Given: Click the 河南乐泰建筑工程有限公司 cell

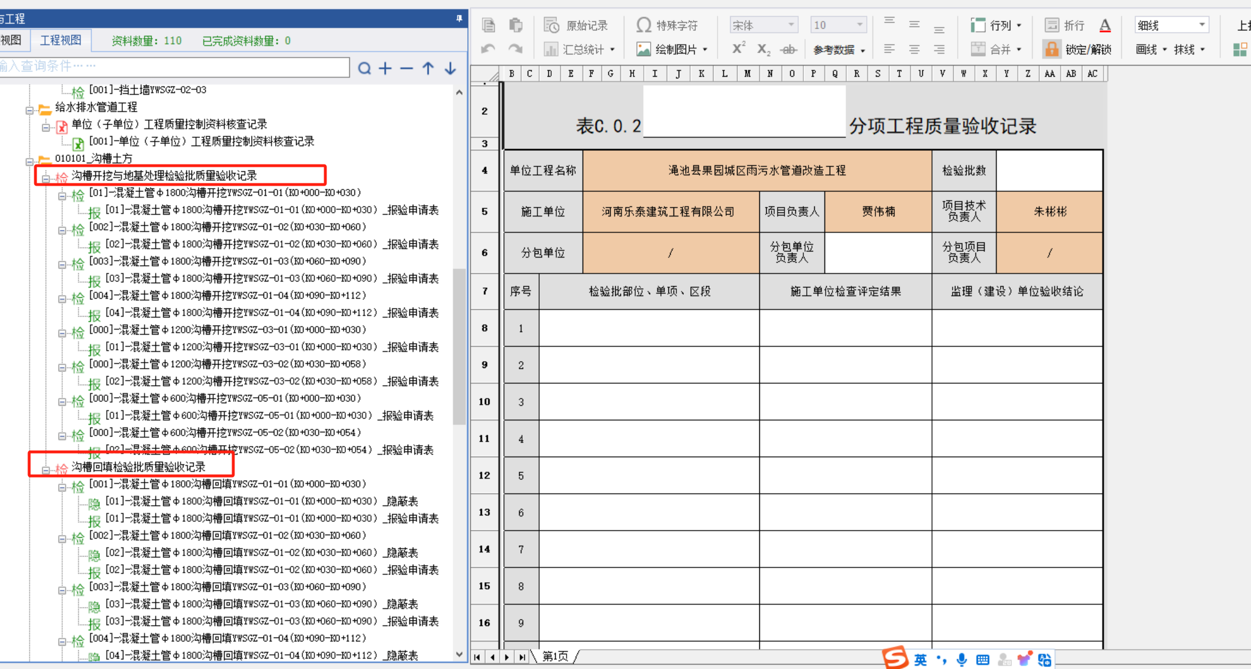Looking at the screenshot, I should pyautogui.click(x=670, y=211).
